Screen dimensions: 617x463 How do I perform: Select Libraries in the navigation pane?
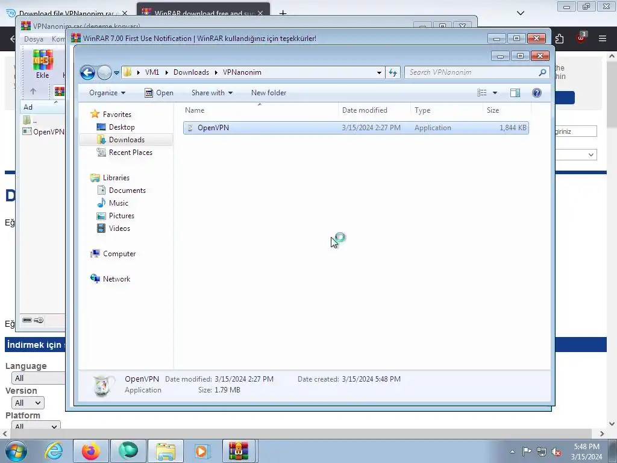click(116, 178)
